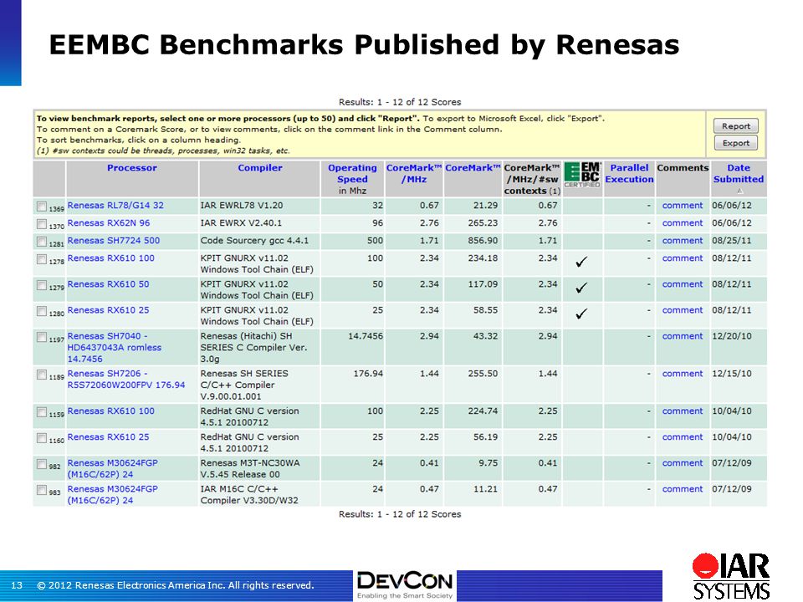This screenshot has height=602, width=803.
Task: Open comment link for row 983 M30624FGP
Action: pyautogui.click(x=683, y=489)
